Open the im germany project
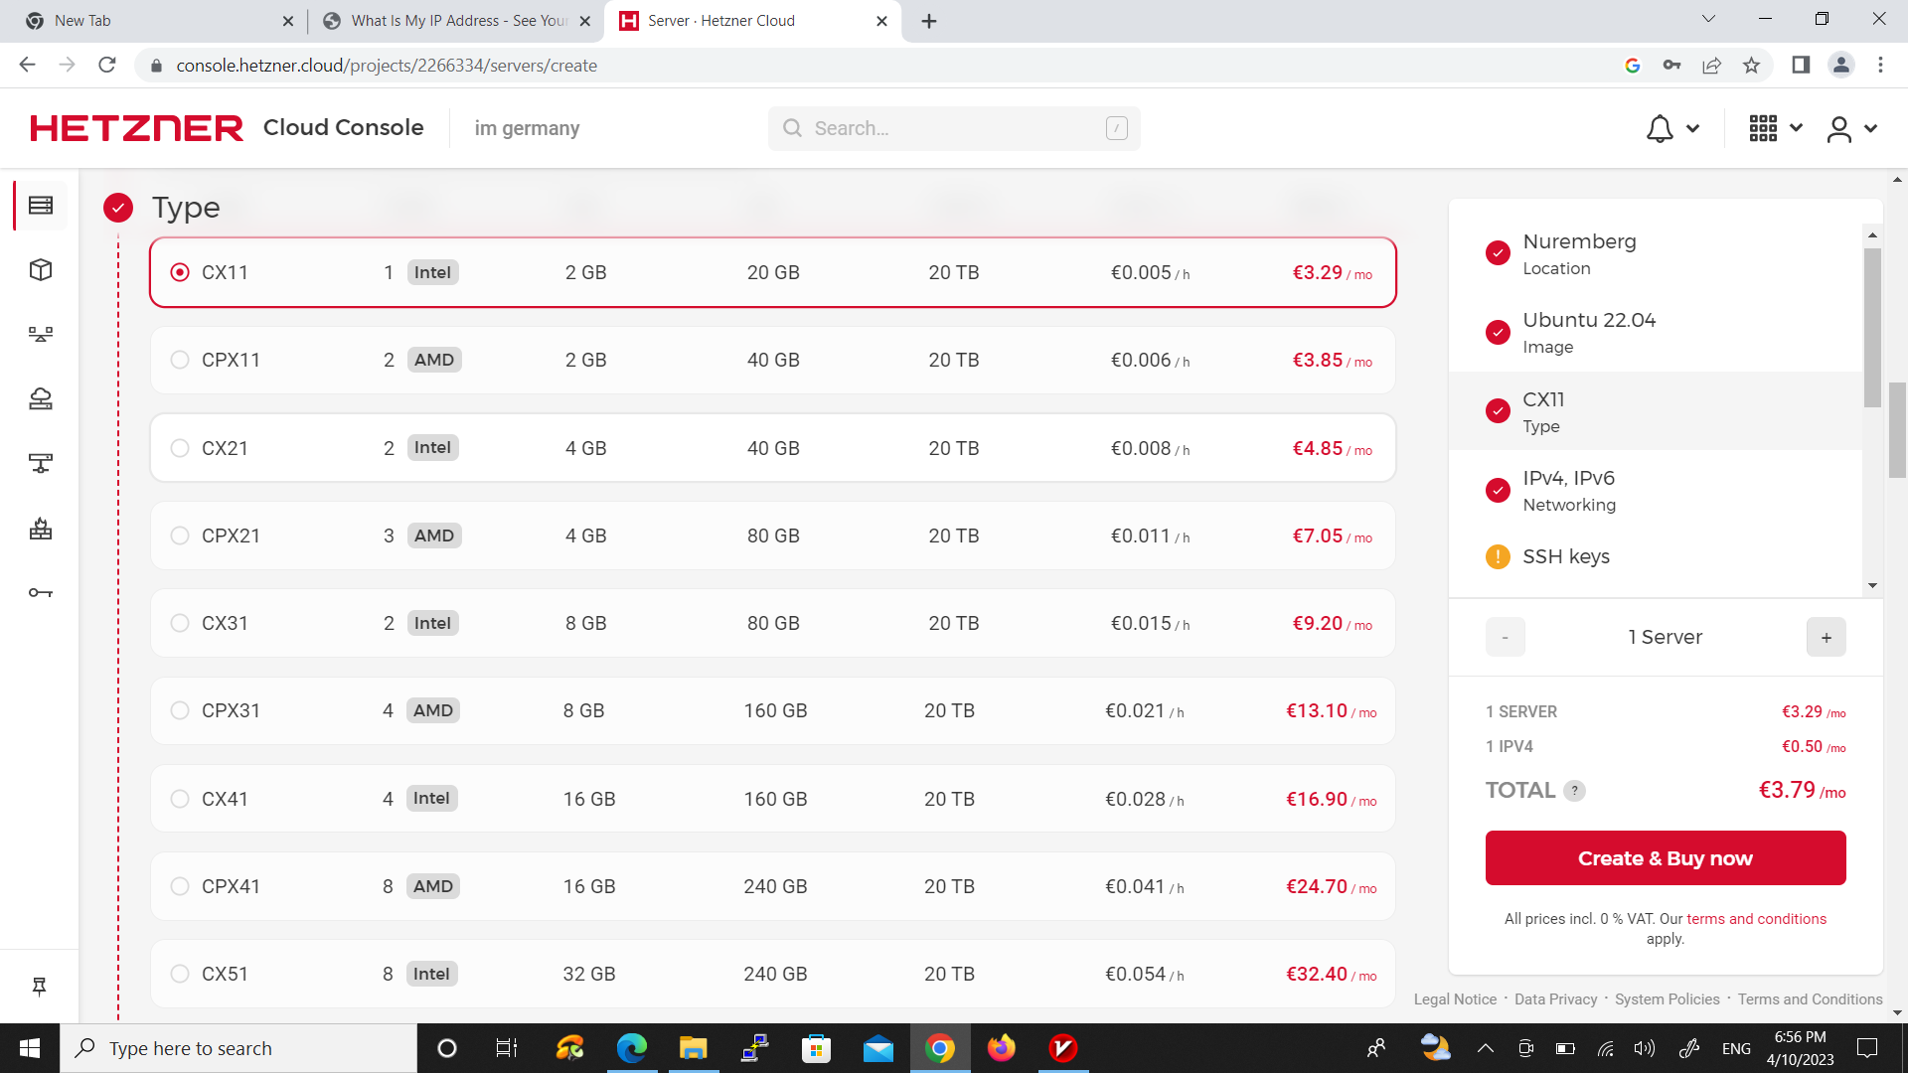The width and height of the screenshot is (1908, 1073). [x=527, y=128]
